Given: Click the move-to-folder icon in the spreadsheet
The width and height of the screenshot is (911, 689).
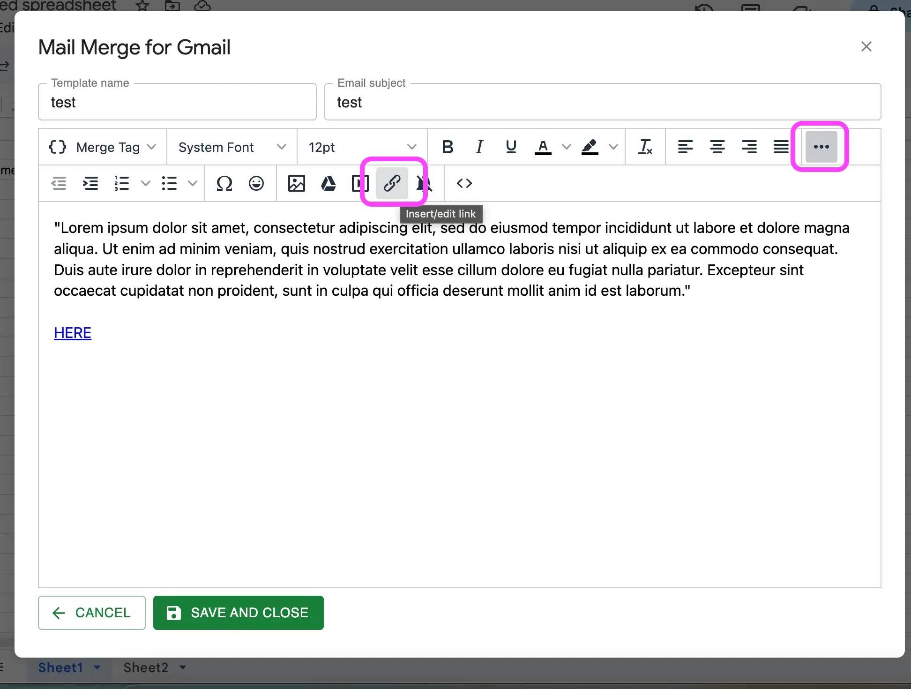Looking at the screenshot, I should tap(172, 6).
